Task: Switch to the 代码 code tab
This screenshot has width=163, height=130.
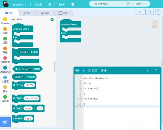Action: click(x=9, y=13)
